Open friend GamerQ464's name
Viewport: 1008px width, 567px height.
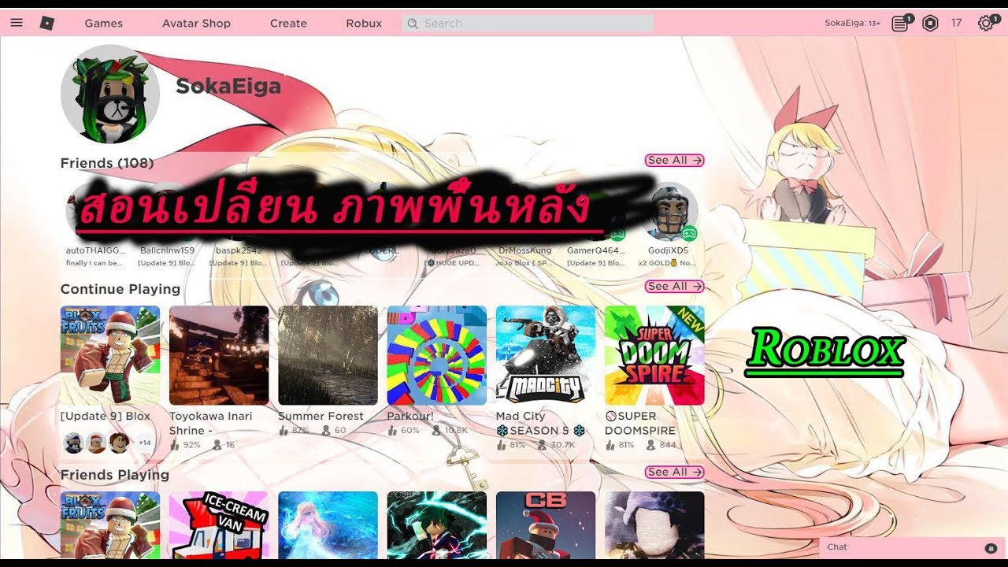pos(596,250)
